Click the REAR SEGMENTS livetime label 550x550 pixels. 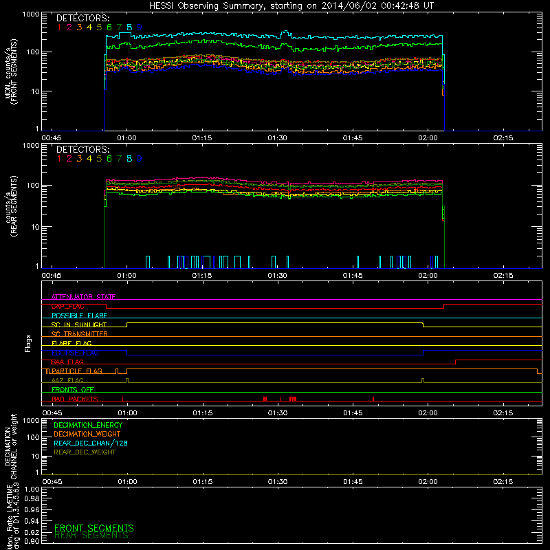pyautogui.click(x=91, y=536)
